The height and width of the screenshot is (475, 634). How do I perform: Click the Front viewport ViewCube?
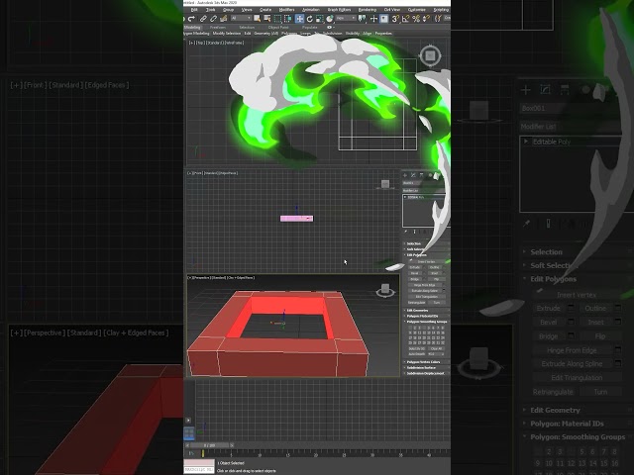tap(385, 184)
